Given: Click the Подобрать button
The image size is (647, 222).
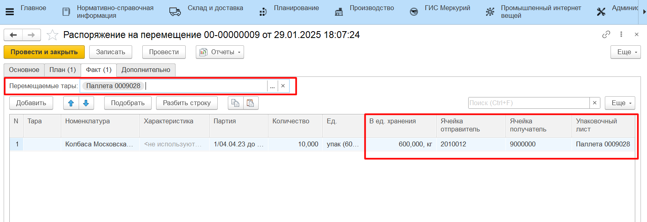Looking at the screenshot, I should [x=128, y=103].
